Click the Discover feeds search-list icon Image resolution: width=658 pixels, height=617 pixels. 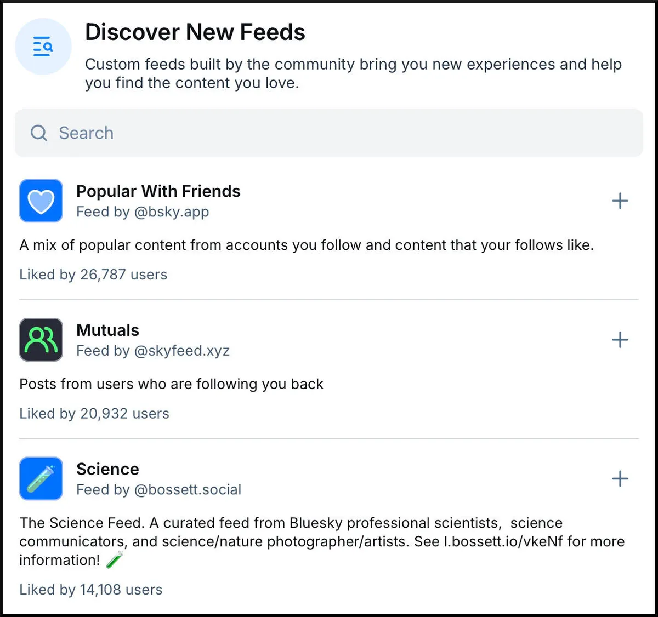pos(43,47)
